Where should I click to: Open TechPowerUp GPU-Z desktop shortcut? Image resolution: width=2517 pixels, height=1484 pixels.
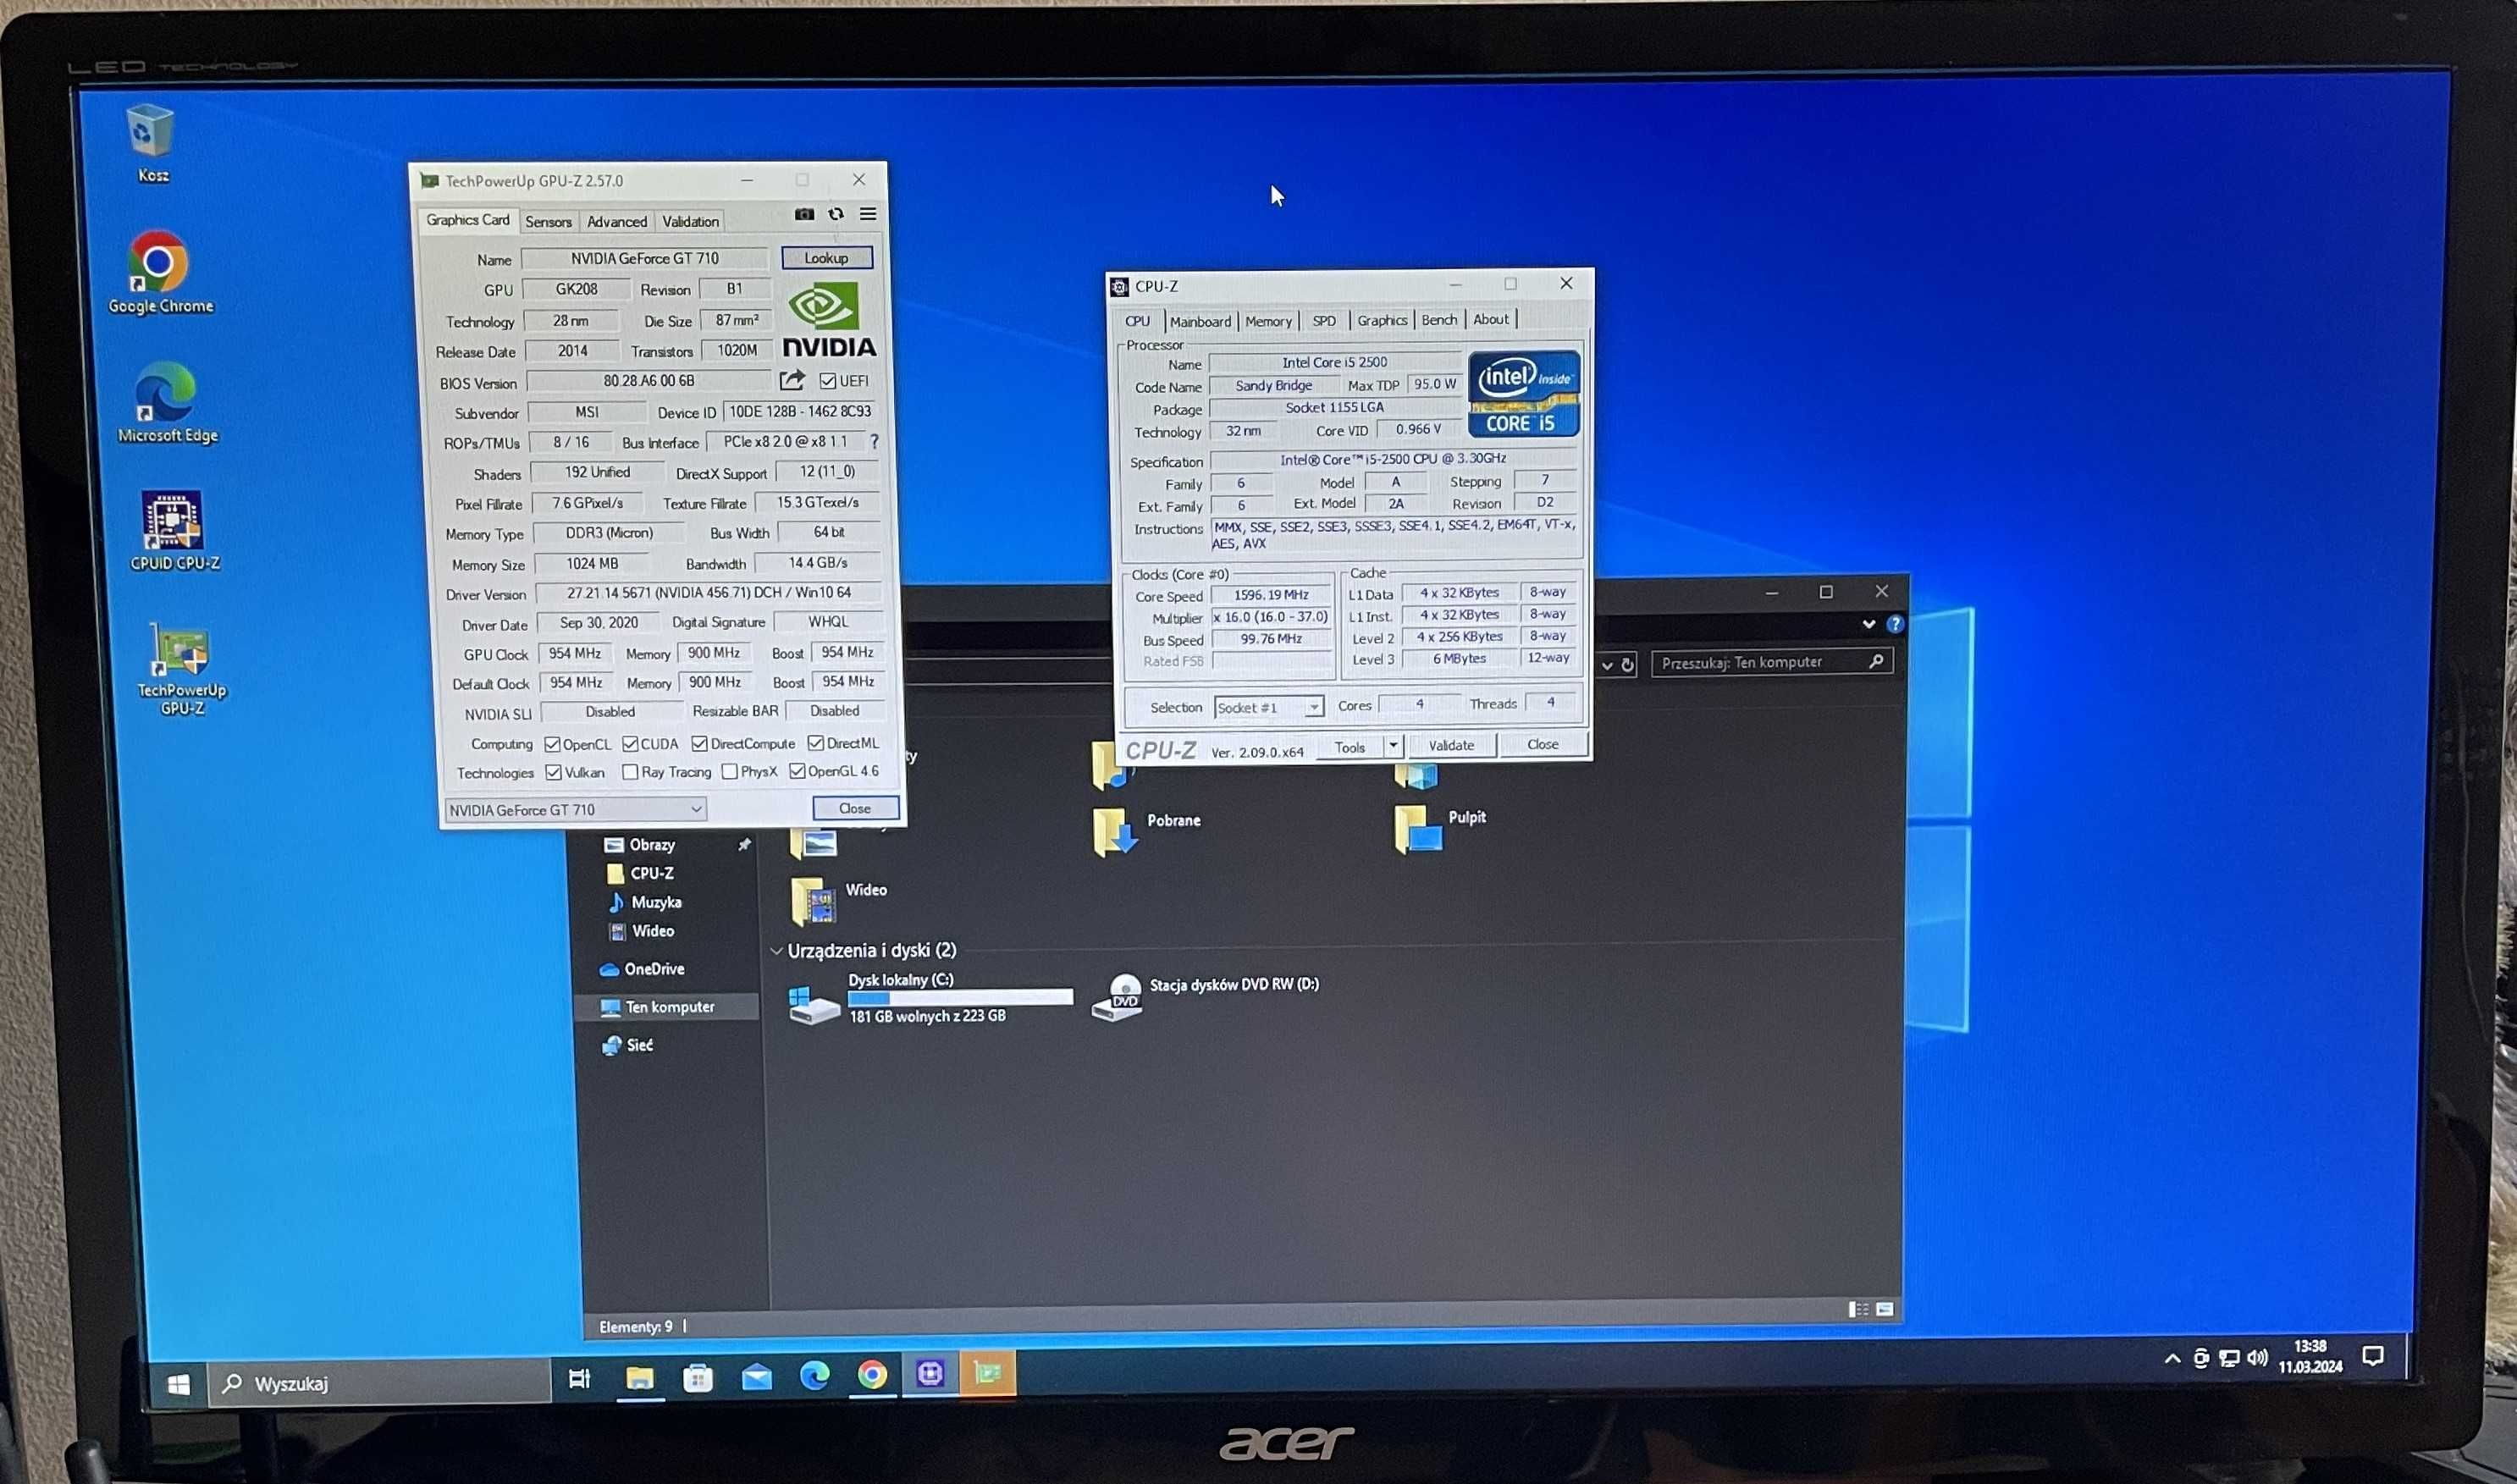tap(181, 668)
